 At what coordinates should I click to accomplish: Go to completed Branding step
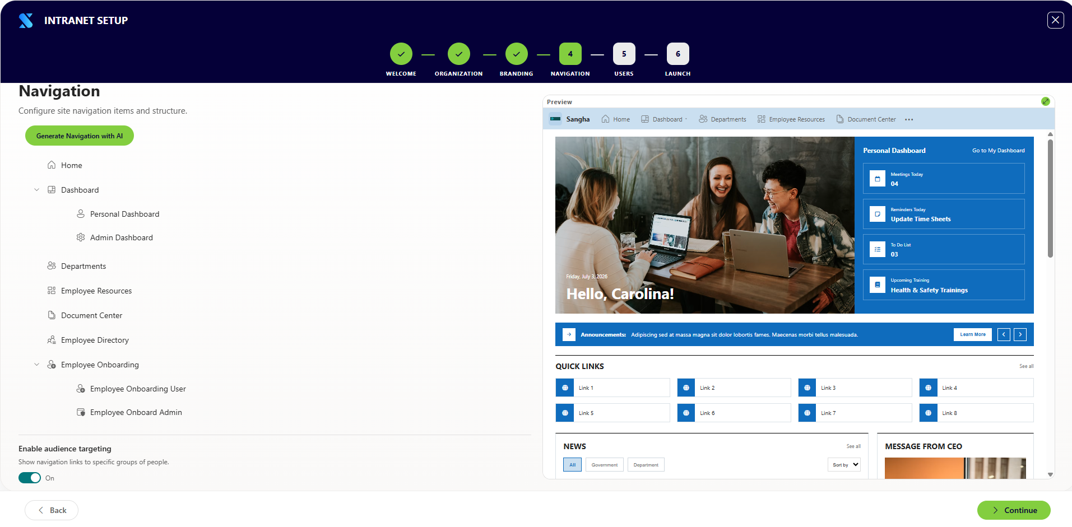[x=517, y=54]
